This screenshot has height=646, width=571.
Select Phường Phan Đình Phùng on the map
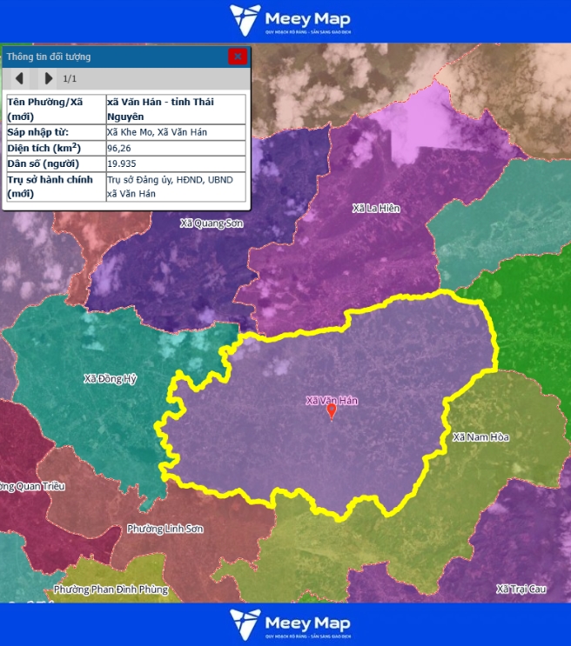(111, 589)
